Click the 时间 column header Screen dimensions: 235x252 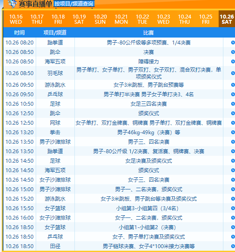(x=19, y=33)
